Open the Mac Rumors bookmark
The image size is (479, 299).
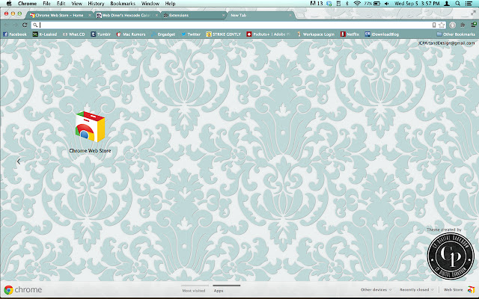coord(131,34)
